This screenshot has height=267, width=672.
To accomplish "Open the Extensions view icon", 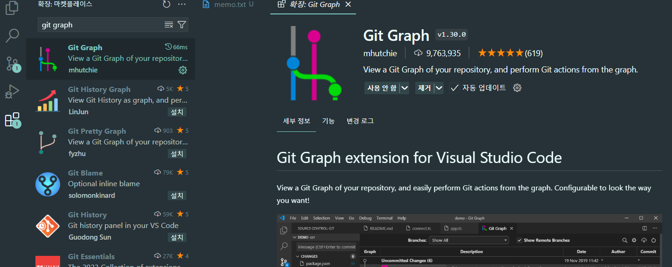I will [12, 120].
